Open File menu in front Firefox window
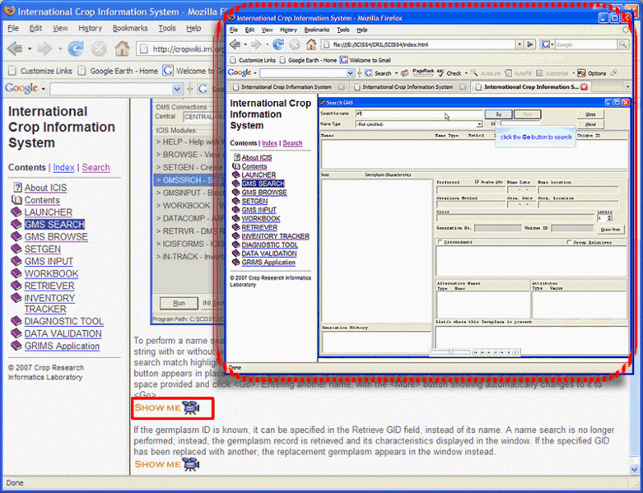The width and height of the screenshot is (643, 493). pos(233,30)
